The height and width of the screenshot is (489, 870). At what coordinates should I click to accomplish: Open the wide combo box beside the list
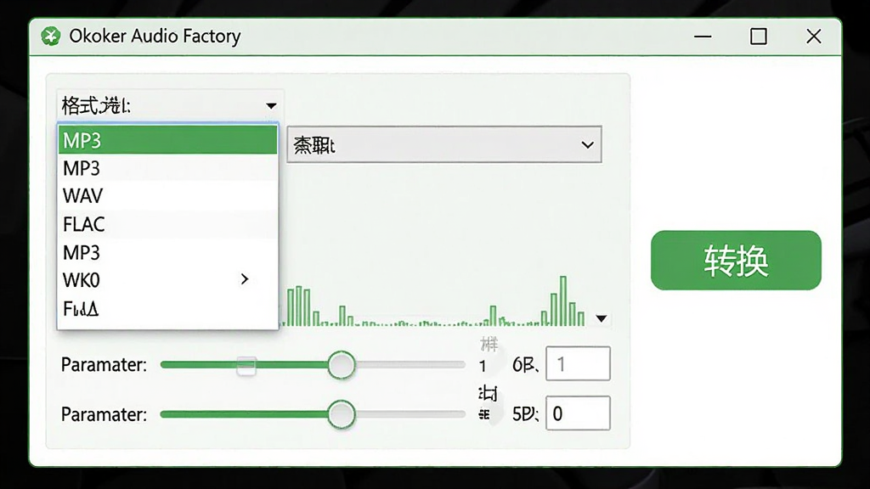pyautogui.click(x=443, y=144)
